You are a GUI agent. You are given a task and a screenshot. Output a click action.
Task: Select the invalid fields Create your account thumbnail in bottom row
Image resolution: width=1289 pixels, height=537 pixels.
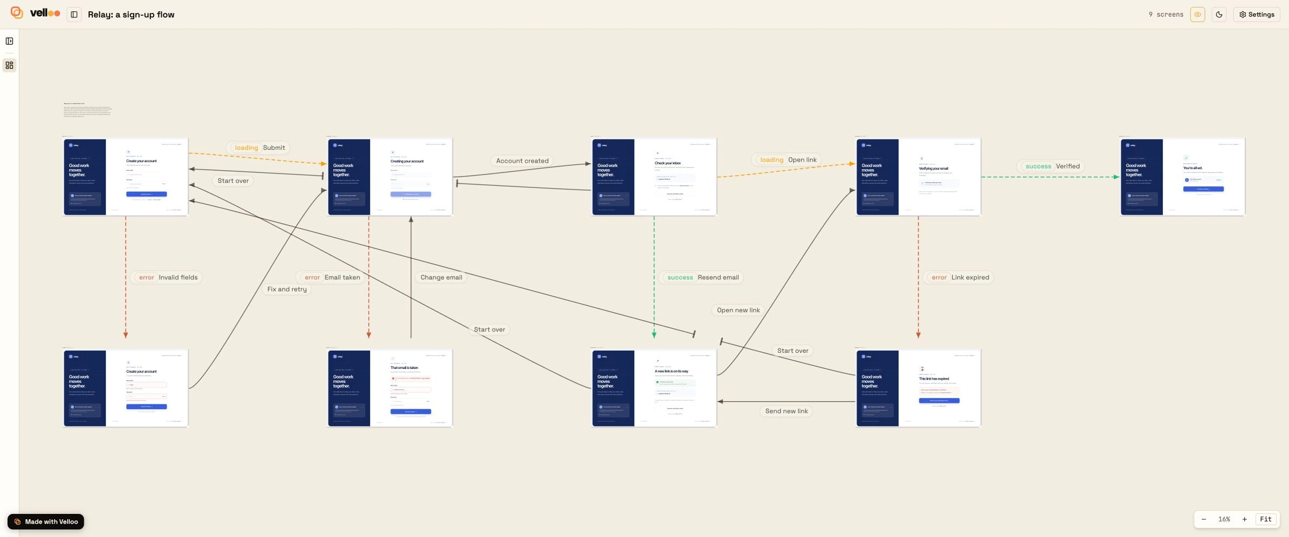click(x=126, y=388)
